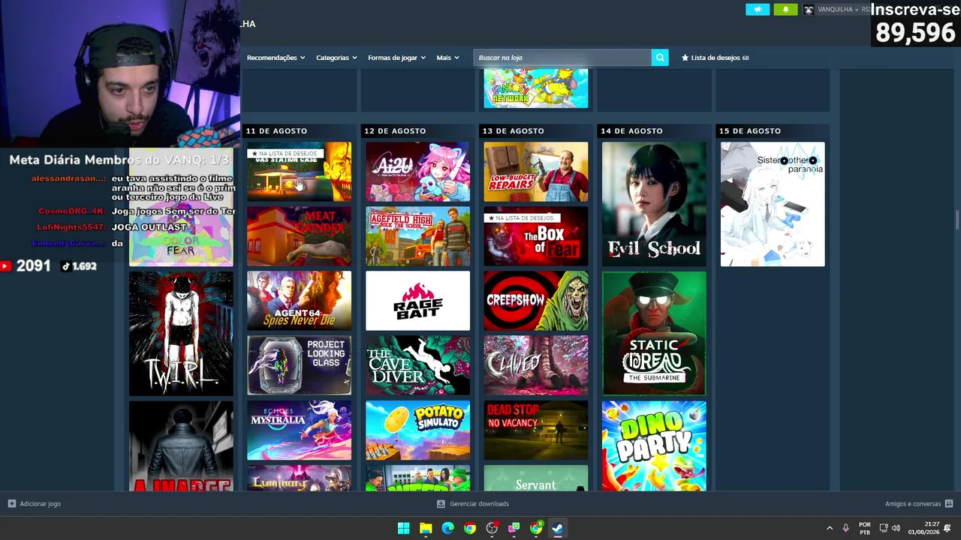
Task: Open File Explorer from the taskbar
Action: click(x=426, y=528)
